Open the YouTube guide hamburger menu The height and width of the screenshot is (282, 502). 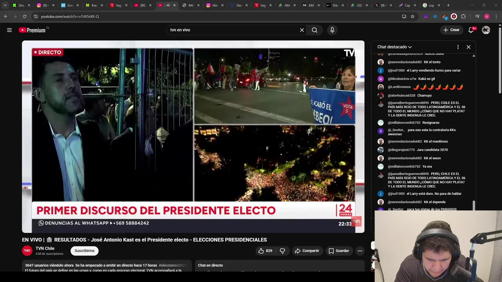pyautogui.click(x=9, y=30)
